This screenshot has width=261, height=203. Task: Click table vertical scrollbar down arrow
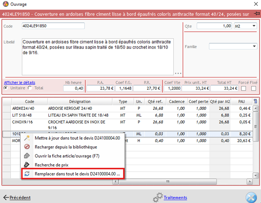256,175
